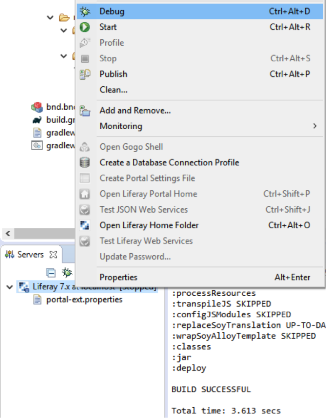Close the Servers view tab

tap(54, 255)
